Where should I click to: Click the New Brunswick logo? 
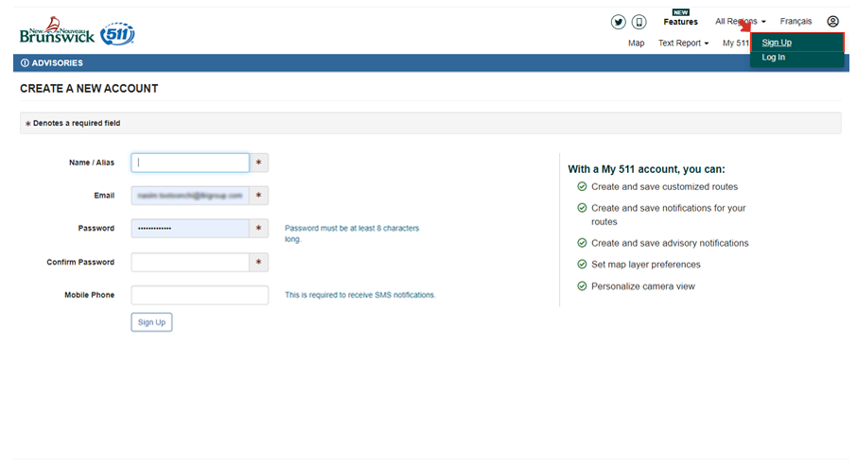coord(57,33)
